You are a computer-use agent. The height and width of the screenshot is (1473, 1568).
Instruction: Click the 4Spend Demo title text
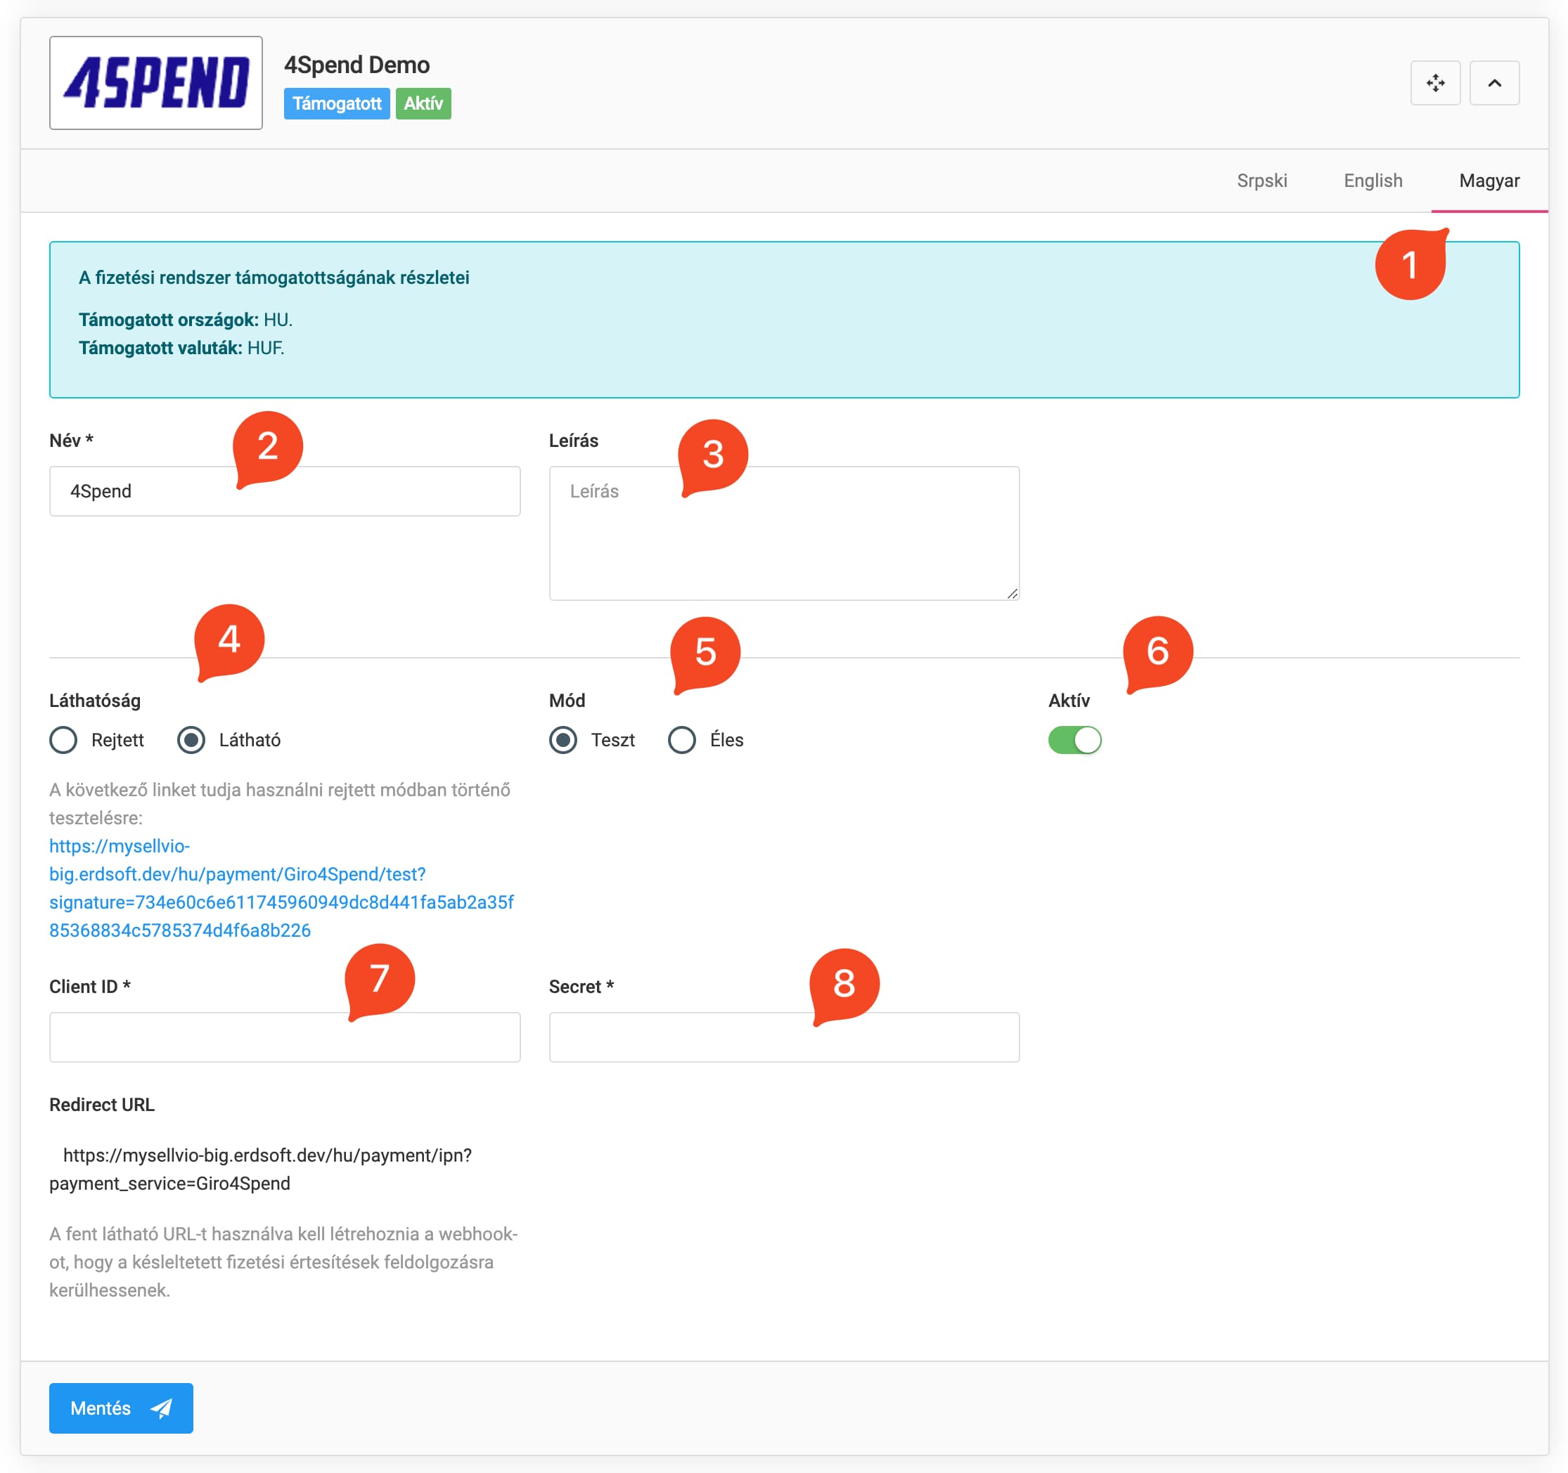coord(356,65)
